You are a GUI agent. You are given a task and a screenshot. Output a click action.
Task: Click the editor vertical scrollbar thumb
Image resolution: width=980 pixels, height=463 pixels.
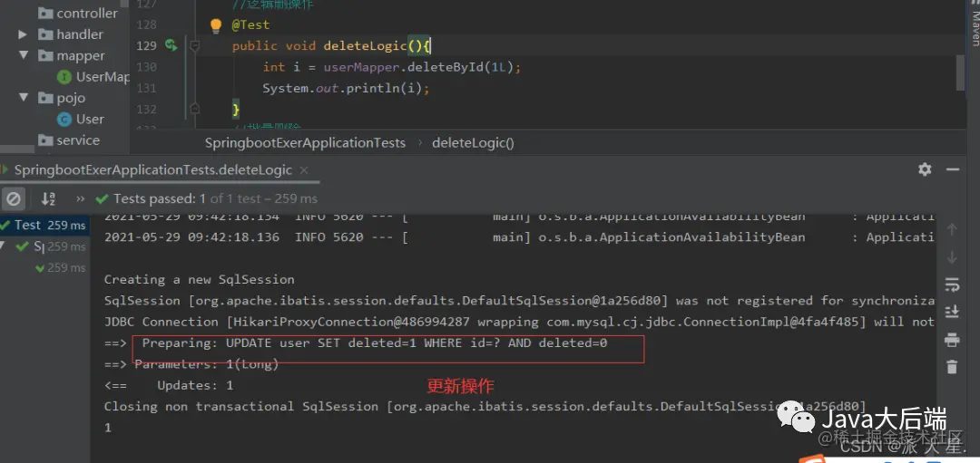click(x=961, y=72)
